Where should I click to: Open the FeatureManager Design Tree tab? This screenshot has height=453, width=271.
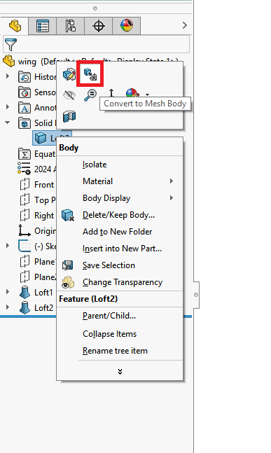15,26
